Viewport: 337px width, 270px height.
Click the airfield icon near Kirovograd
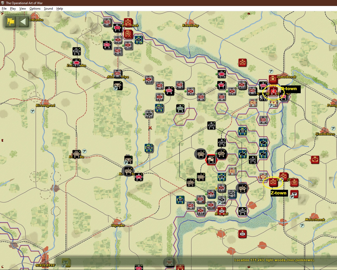click(x=33, y=111)
